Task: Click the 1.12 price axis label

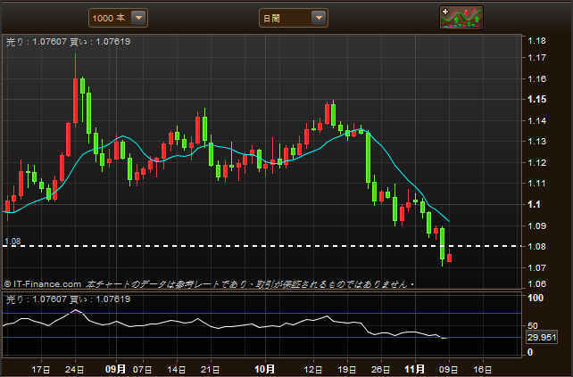Action: [x=536, y=163]
